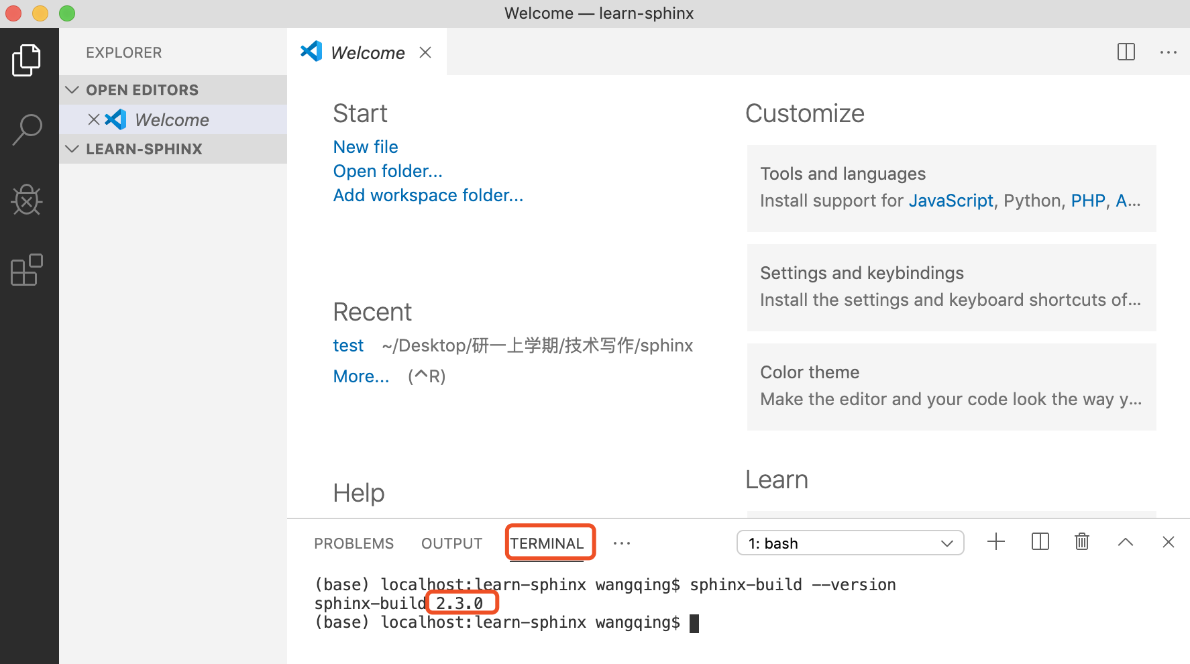The image size is (1190, 664).
Task: Split the editor to the right
Action: (1126, 52)
